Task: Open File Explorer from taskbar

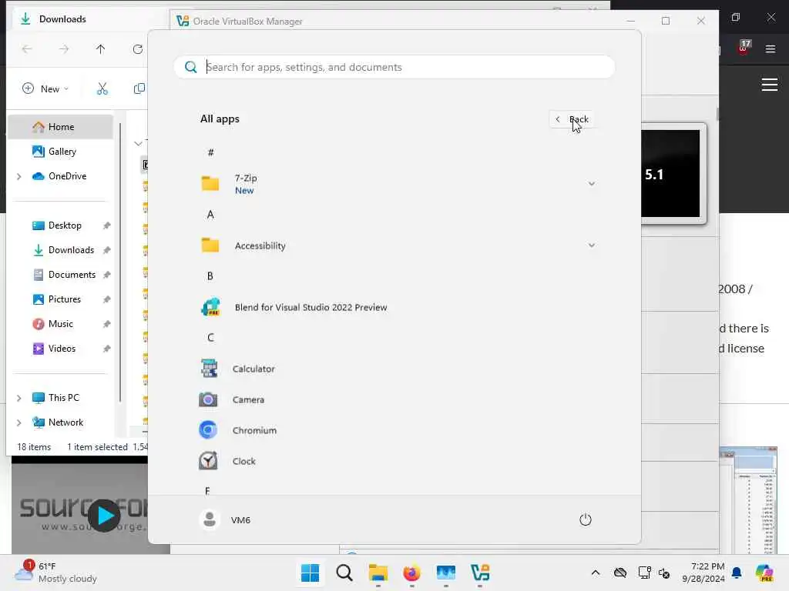Action: [378, 573]
